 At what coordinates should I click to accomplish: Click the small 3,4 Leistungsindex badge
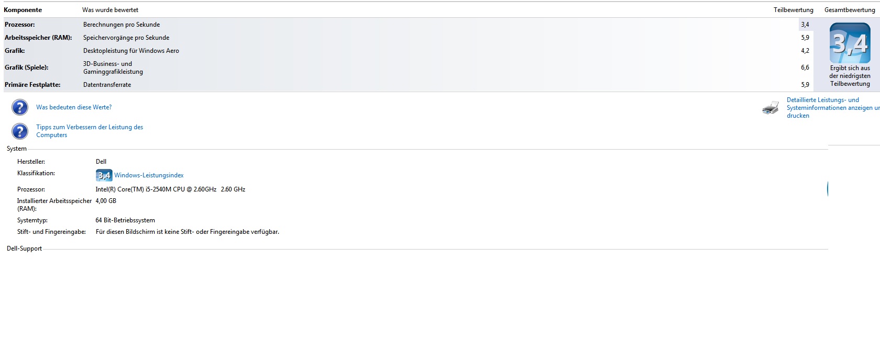104,175
